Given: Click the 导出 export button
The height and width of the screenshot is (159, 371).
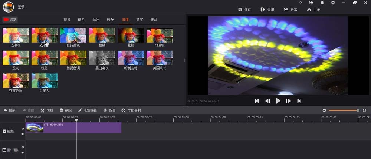Looking at the screenshot, I should tap(290, 10).
